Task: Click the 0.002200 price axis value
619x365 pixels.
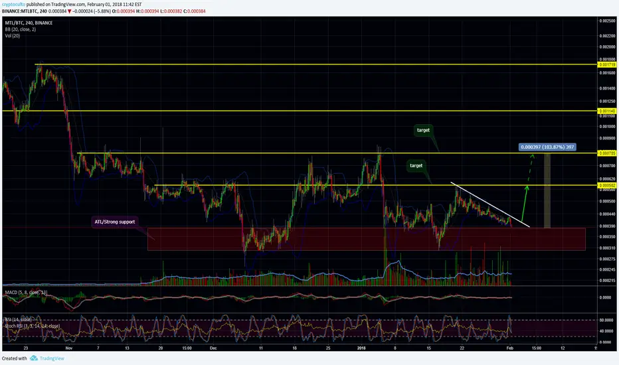Action: [x=607, y=36]
